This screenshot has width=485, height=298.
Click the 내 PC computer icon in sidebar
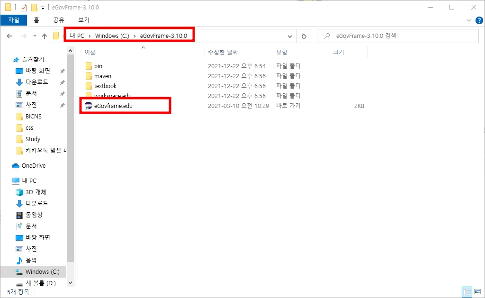tap(16, 181)
